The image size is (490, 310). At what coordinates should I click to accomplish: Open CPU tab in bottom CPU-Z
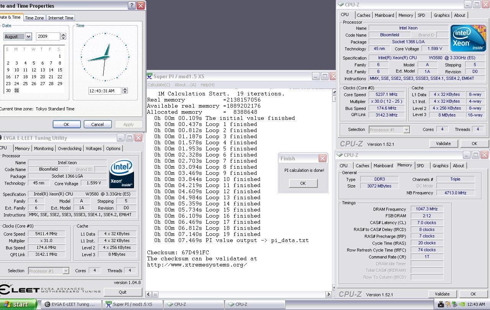click(343, 166)
